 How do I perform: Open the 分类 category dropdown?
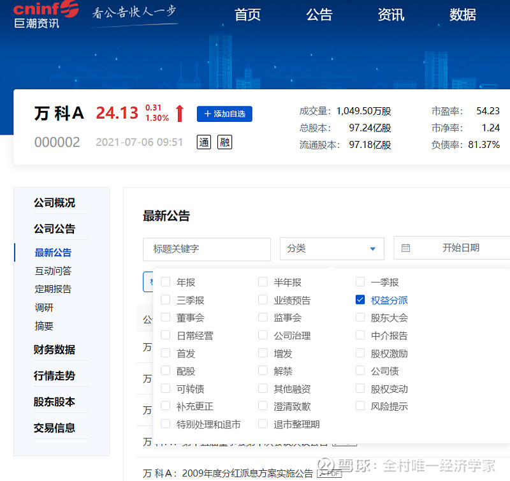[331, 249]
